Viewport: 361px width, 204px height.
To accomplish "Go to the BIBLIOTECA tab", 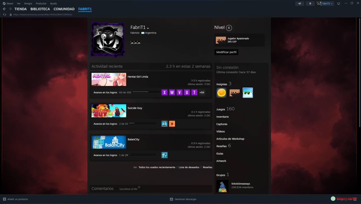I will 40,9.
